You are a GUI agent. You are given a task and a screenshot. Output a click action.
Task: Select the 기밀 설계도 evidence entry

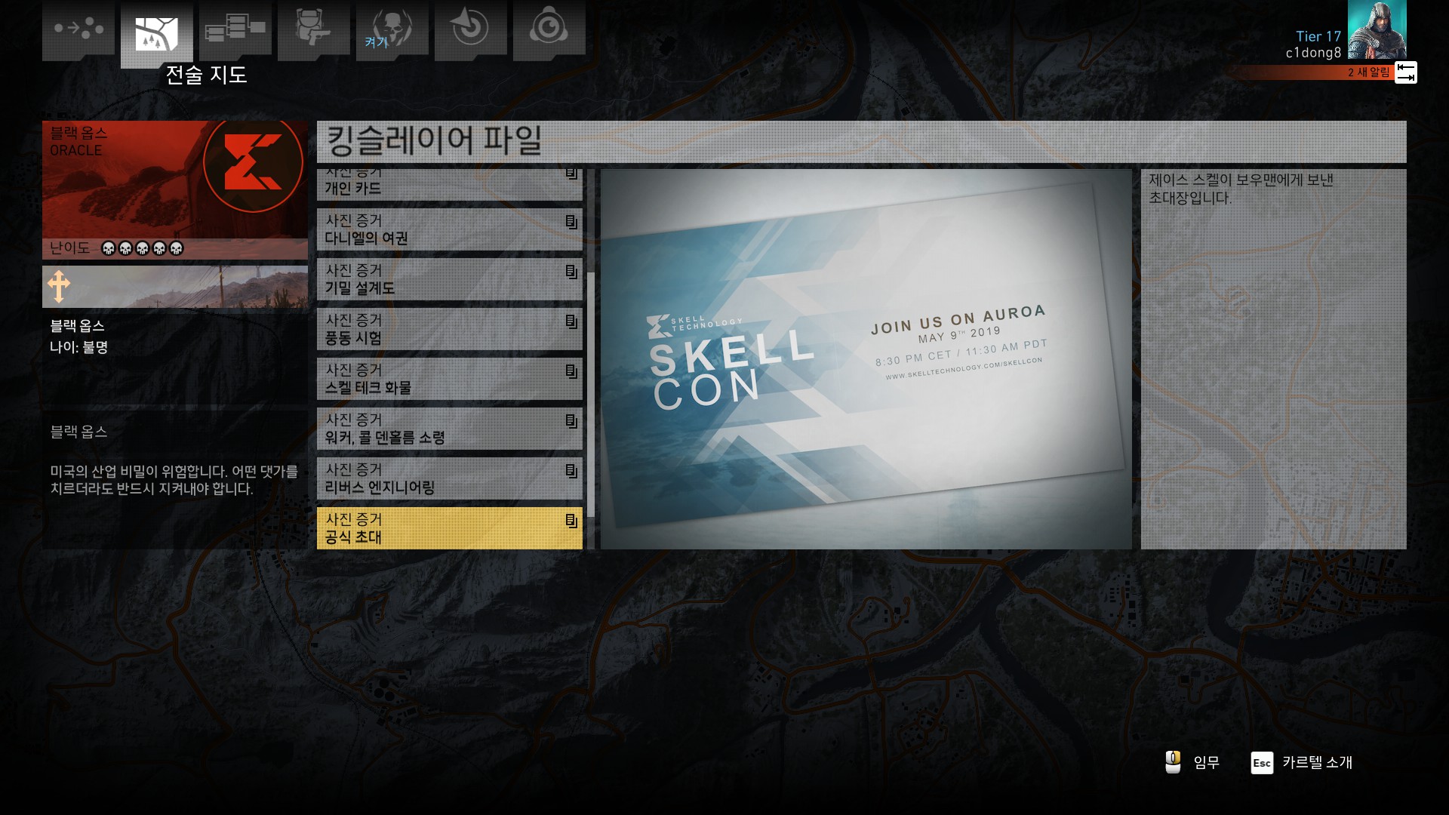pyautogui.click(x=449, y=279)
